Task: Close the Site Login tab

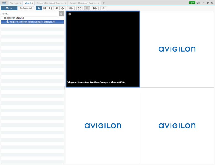Action: [x=20, y=3]
